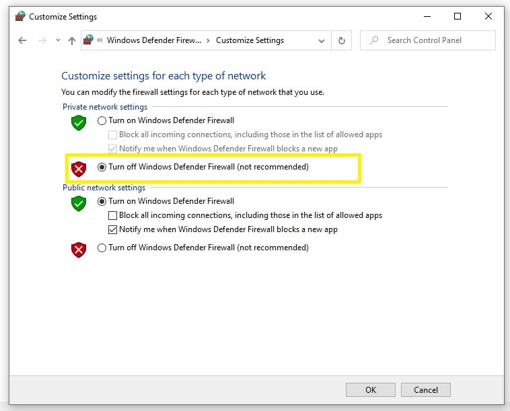
Task: Open recent locations dropdown arrow
Action: click(58, 40)
